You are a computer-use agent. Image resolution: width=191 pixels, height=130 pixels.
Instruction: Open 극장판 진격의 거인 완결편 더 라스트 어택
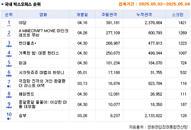point(42,83)
